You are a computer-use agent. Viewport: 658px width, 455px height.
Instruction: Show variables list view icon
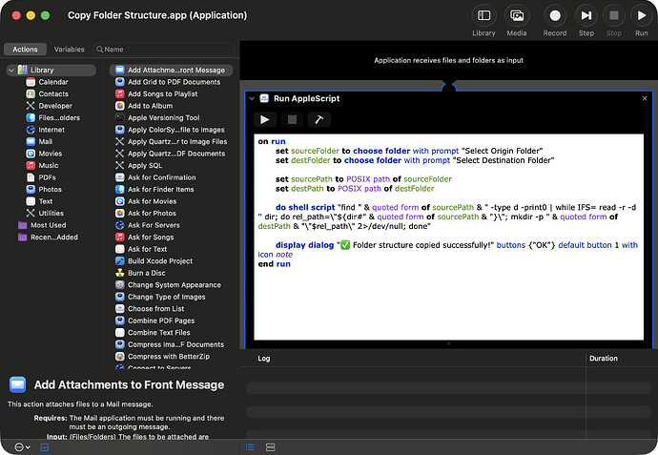point(271,447)
